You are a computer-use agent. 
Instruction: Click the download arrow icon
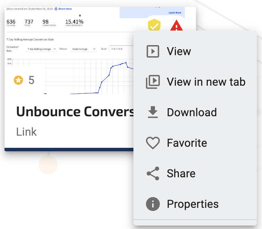pyautogui.click(x=153, y=112)
